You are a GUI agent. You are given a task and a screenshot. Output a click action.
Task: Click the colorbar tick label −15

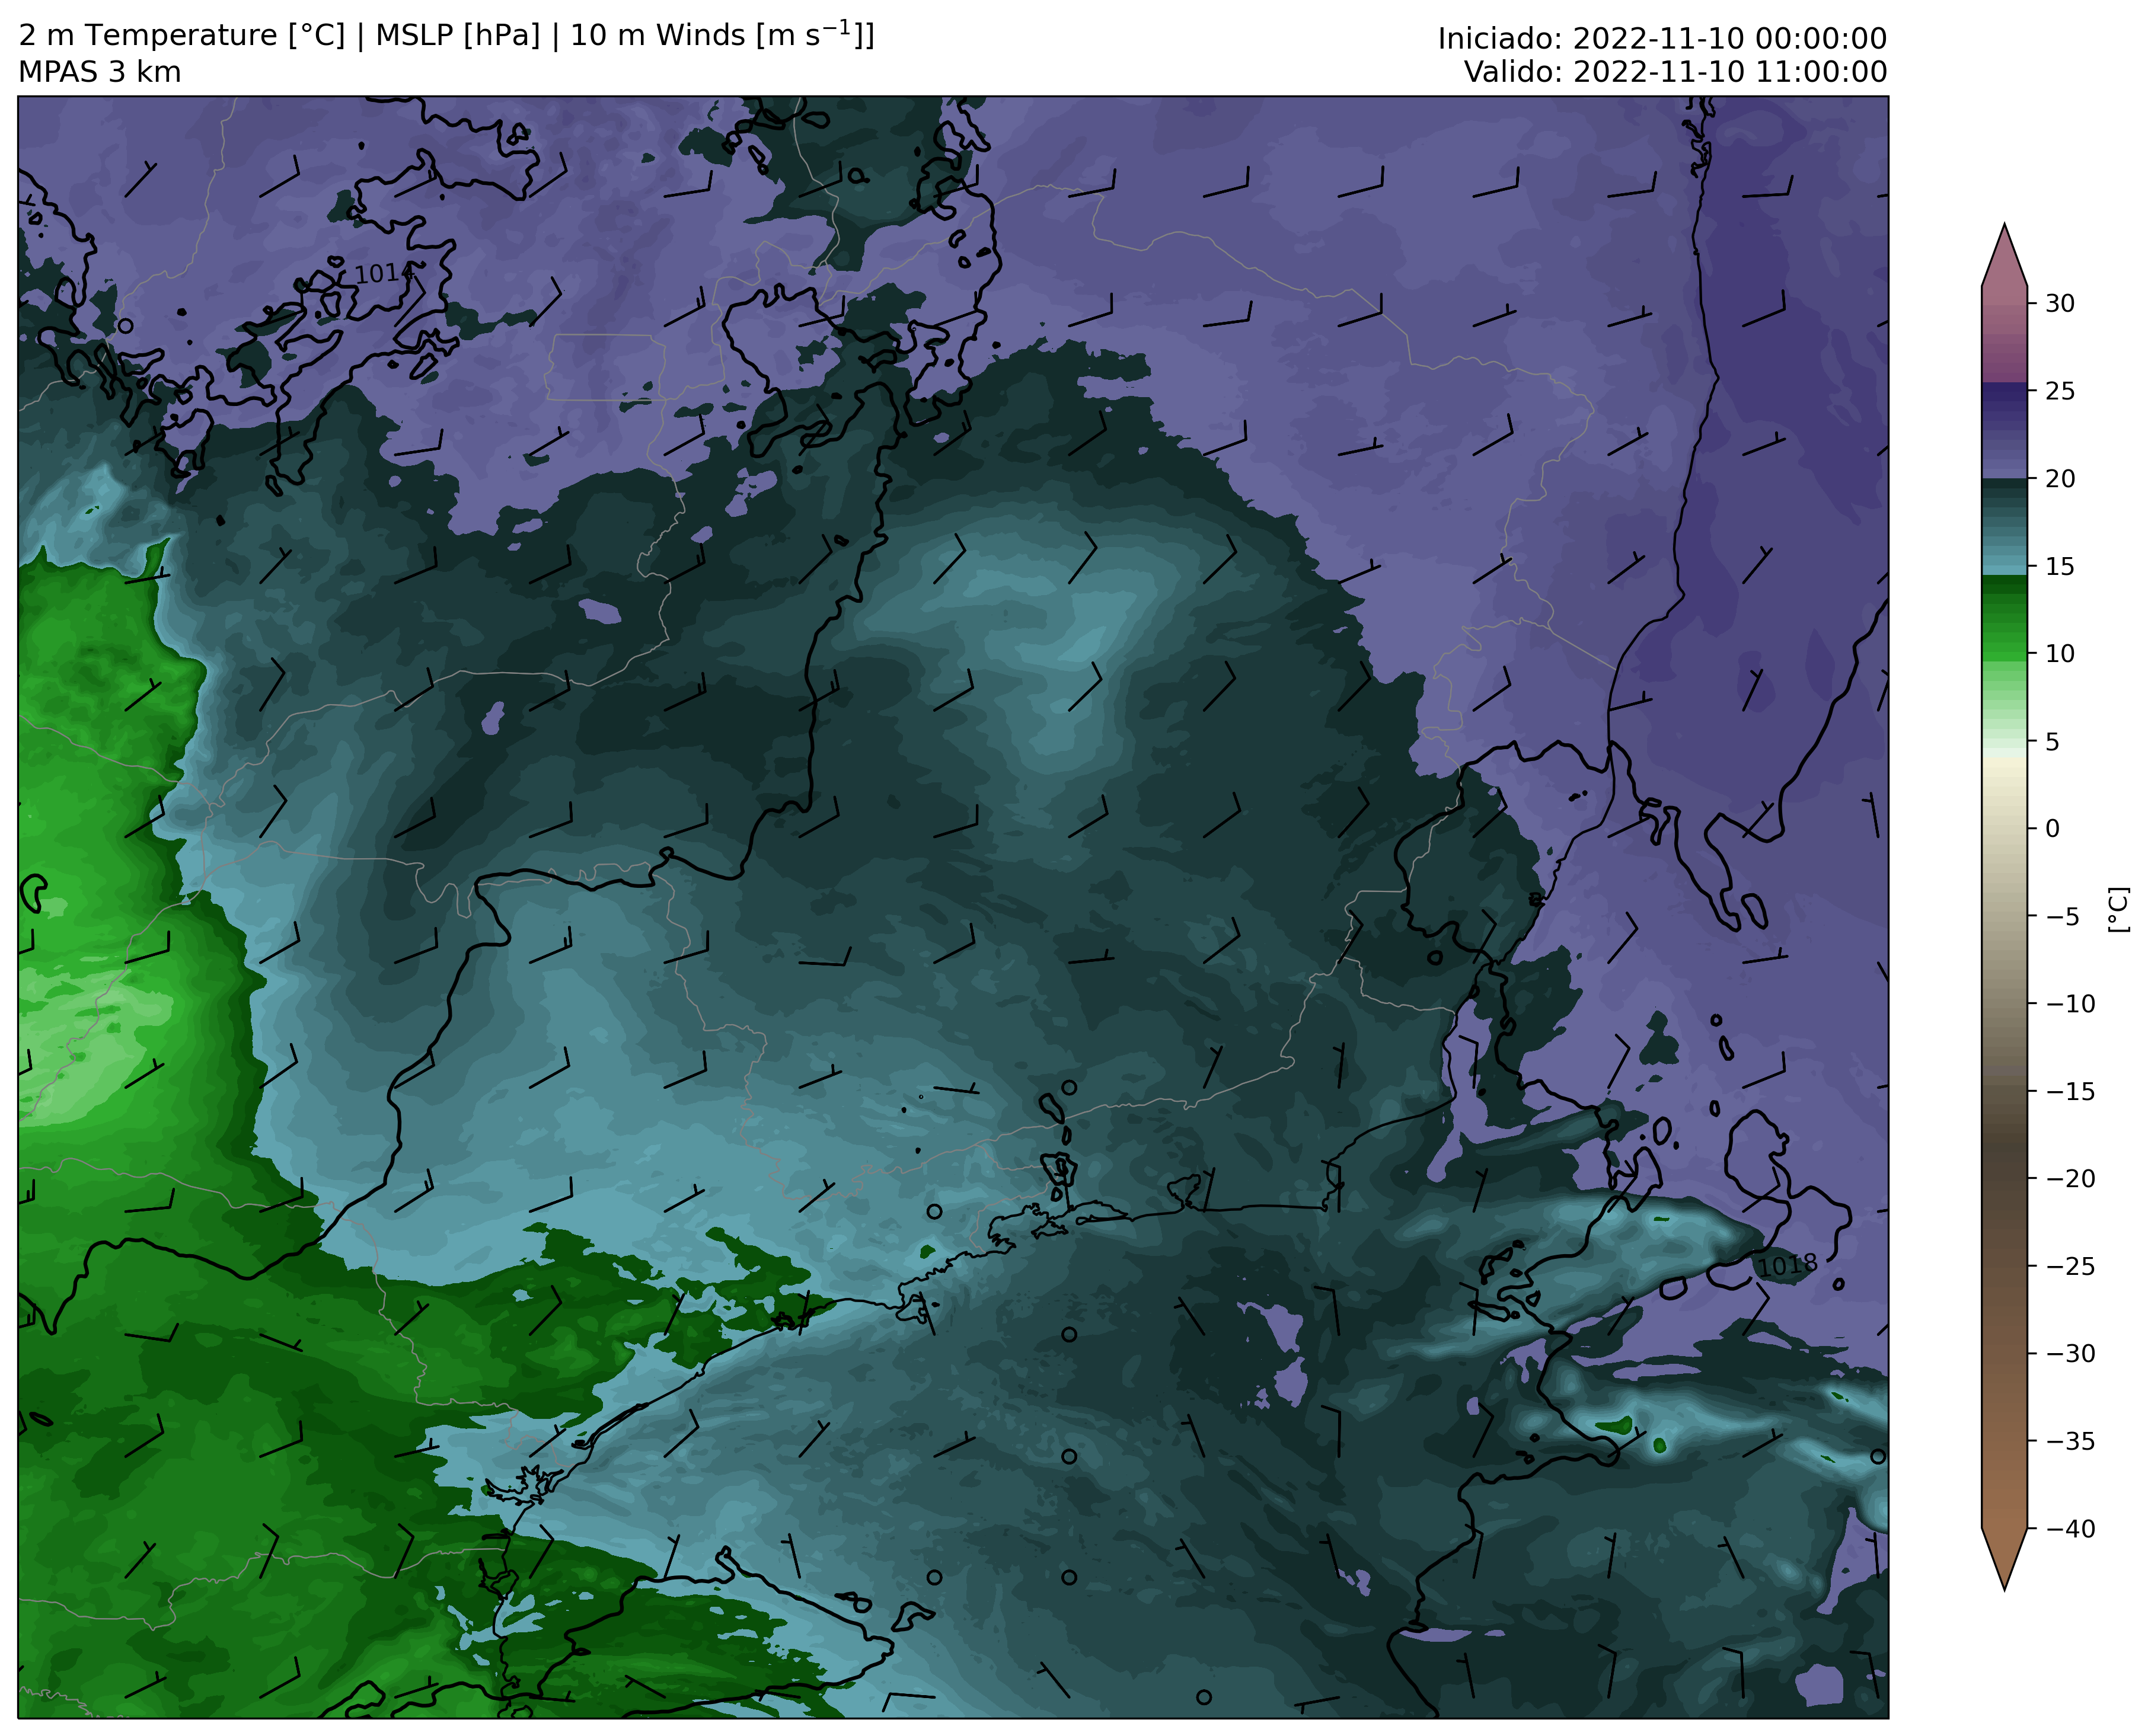[2069, 1091]
